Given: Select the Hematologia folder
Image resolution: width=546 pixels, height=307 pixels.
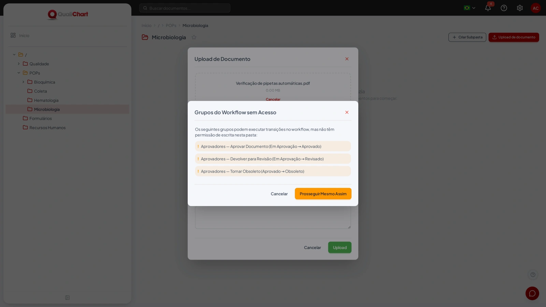Looking at the screenshot, I should tap(46, 100).
